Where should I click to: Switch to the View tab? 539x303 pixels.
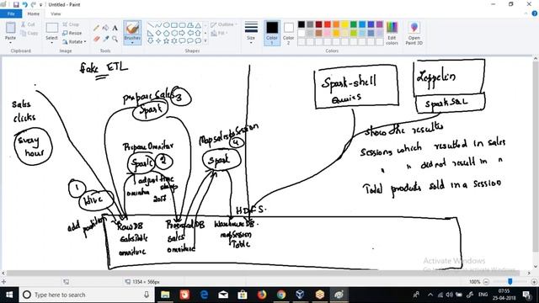point(56,13)
